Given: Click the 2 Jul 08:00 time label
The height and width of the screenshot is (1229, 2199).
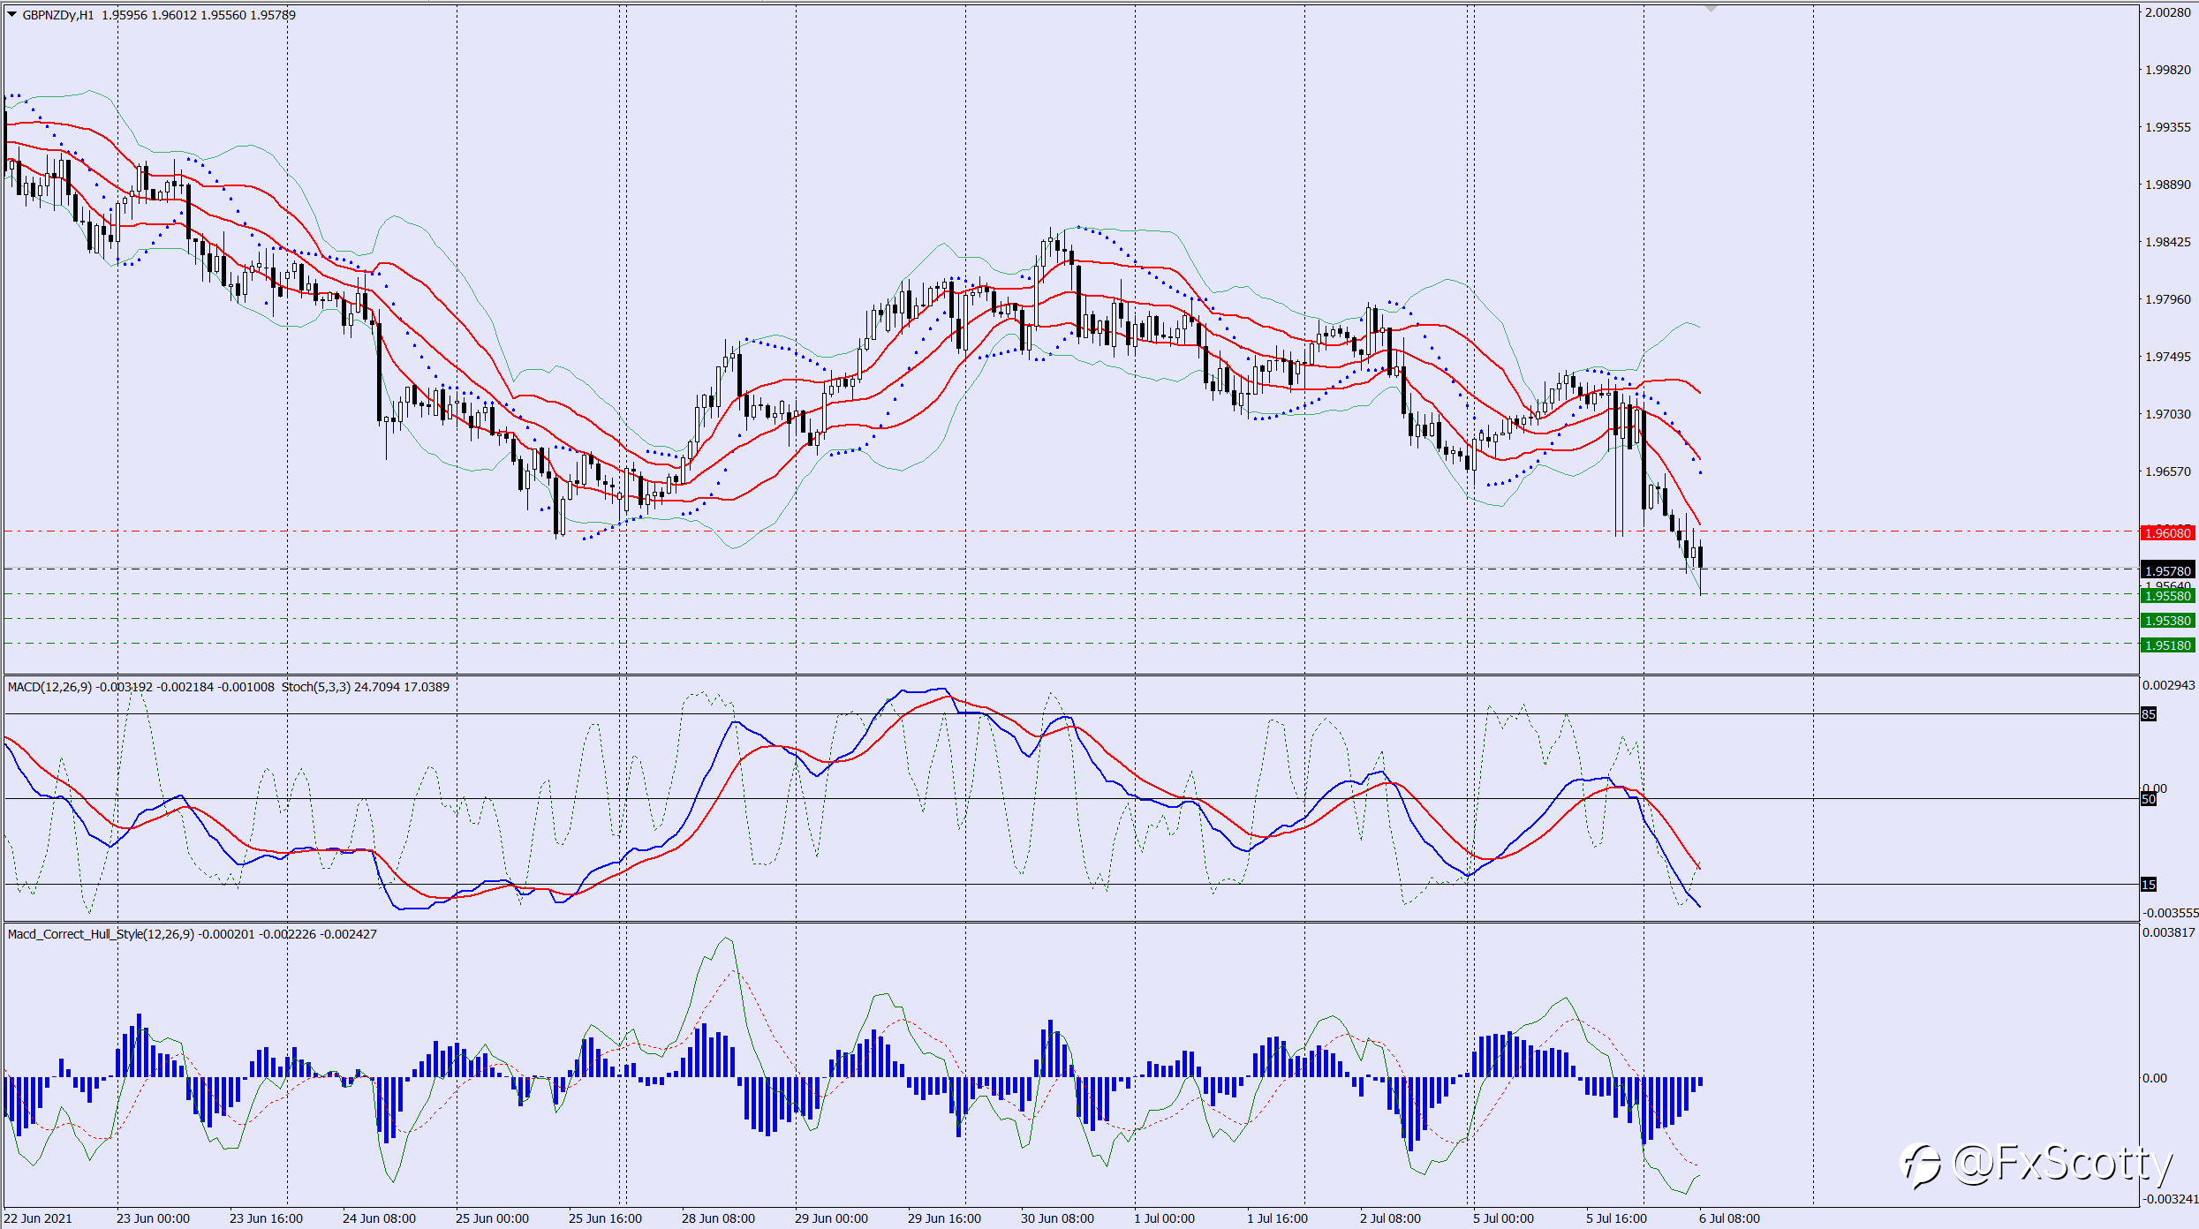Looking at the screenshot, I should coord(1390,1218).
